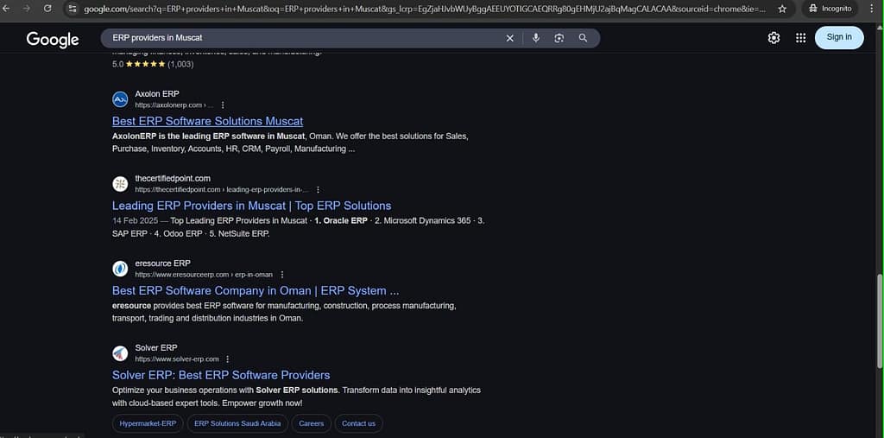Click Solver ERP favicon

(x=120, y=353)
